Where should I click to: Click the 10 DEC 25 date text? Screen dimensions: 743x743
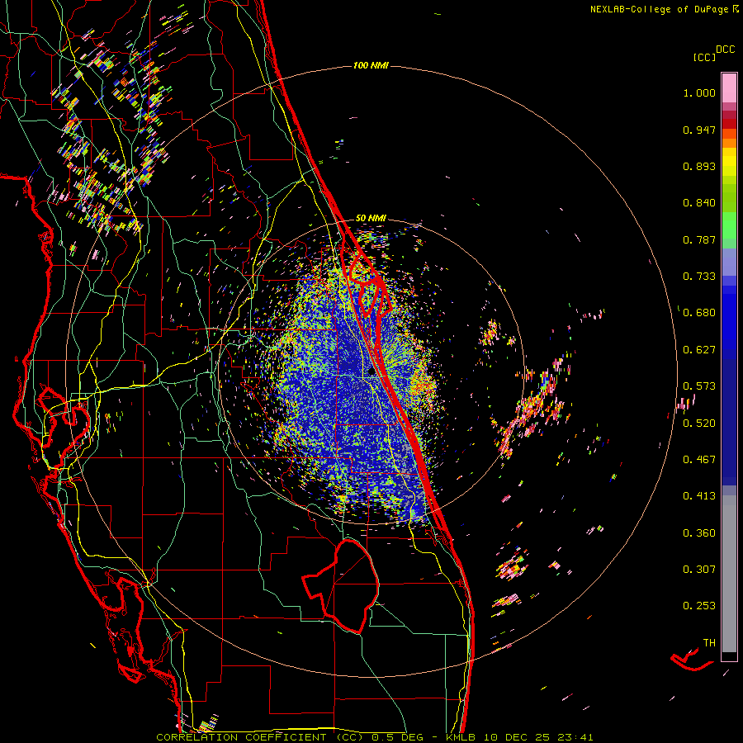[x=517, y=737]
